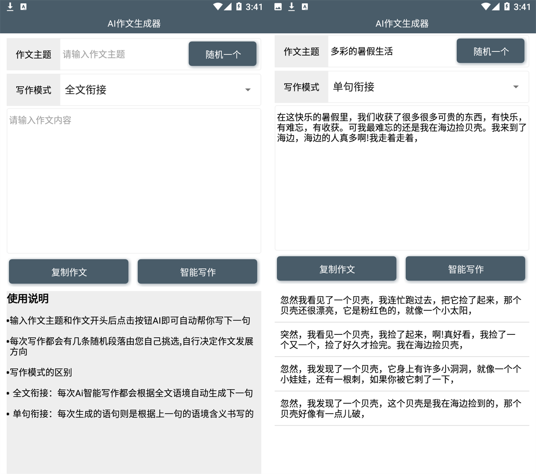Select the suggestion about the pink shell 粉红色

click(x=401, y=305)
